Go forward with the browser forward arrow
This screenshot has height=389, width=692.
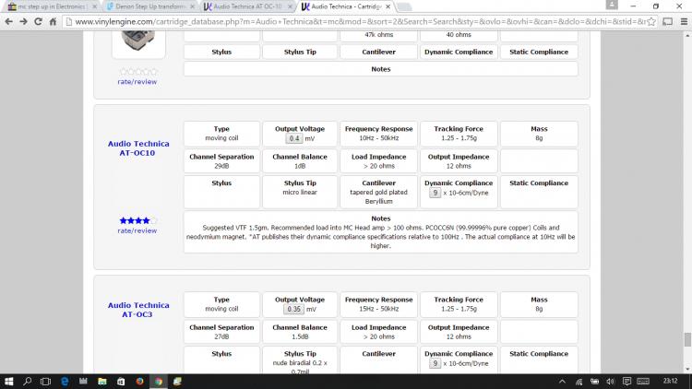pos(23,21)
